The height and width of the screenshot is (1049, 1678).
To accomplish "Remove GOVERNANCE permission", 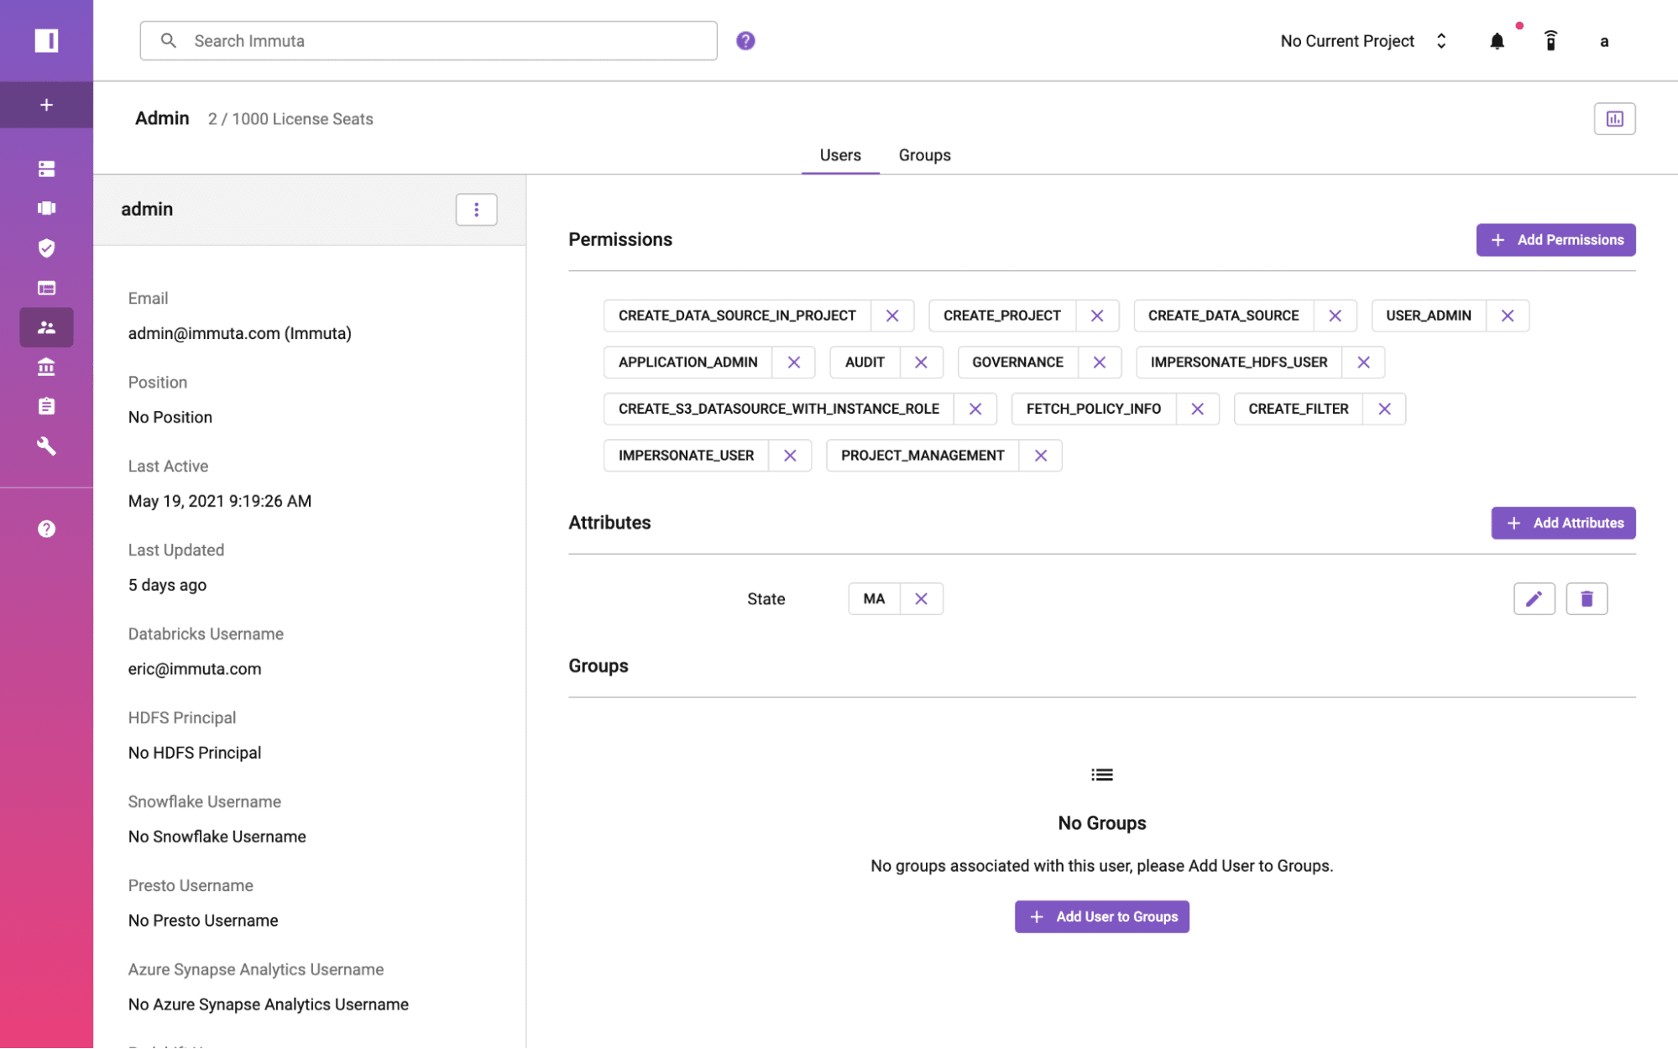I will click(1100, 363).
